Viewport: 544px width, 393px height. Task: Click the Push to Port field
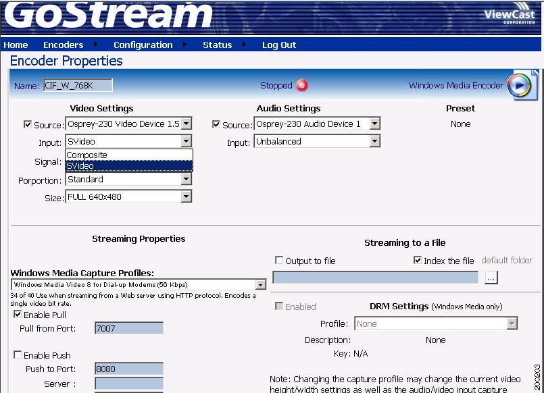pyautogui.click(x=128, y=369)
